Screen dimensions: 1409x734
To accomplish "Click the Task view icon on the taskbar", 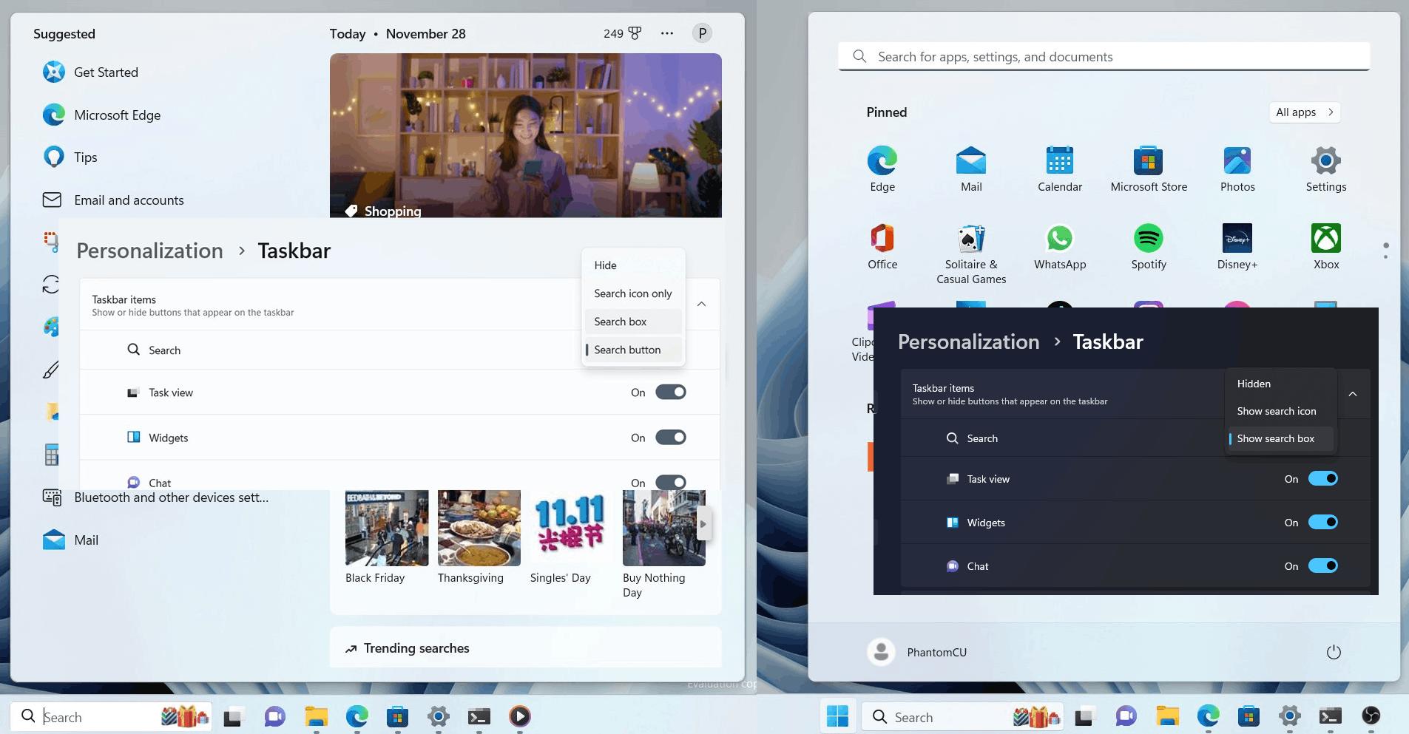I will (233, 716).
